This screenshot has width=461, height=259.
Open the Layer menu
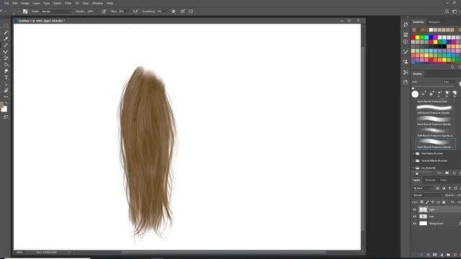[36, 3]
